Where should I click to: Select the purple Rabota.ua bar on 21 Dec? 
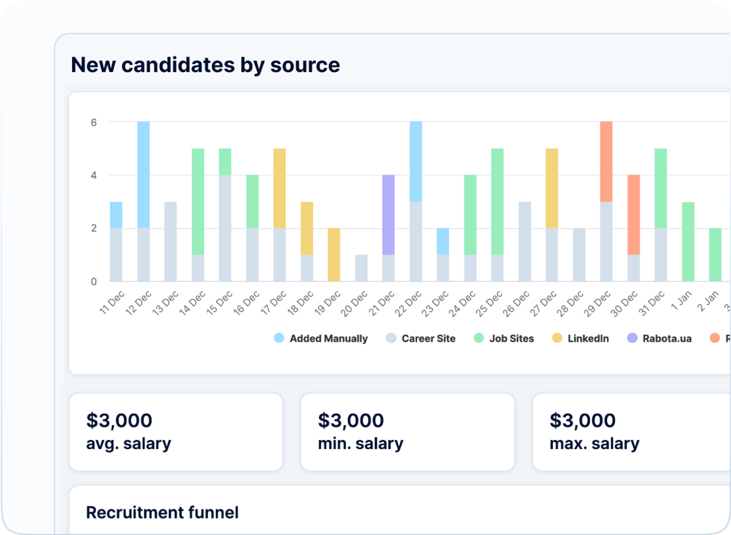(x=388, y=215)
